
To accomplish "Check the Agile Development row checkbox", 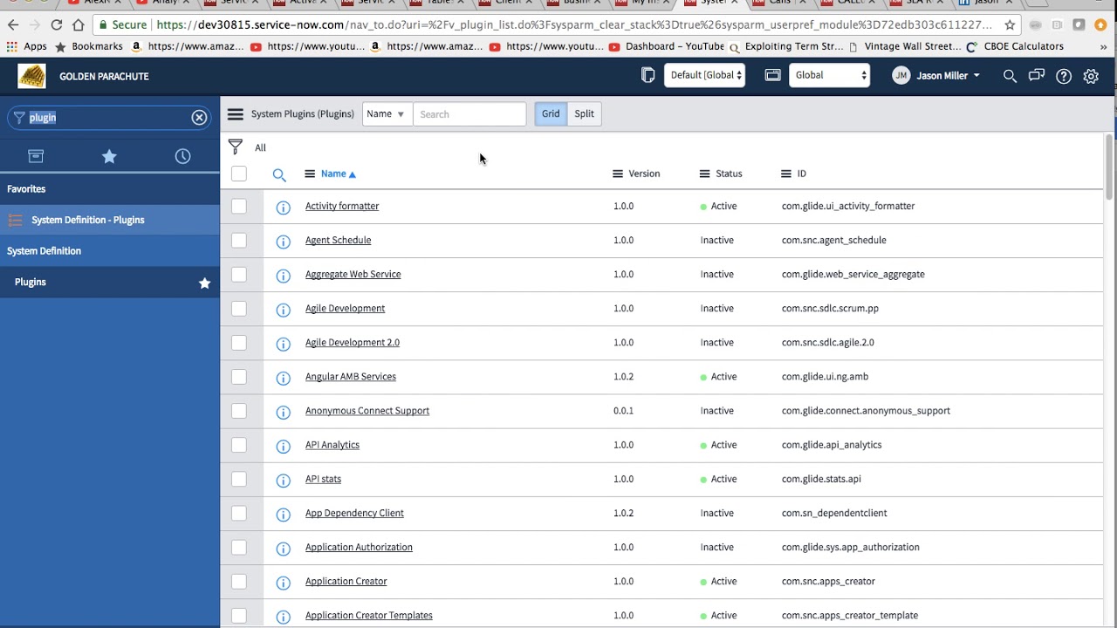I will (239, 308).
